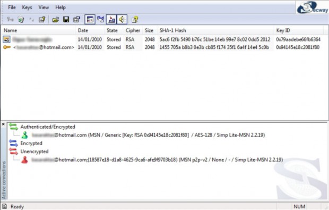Toggle the user statistics toolbar button

point(111,20)
